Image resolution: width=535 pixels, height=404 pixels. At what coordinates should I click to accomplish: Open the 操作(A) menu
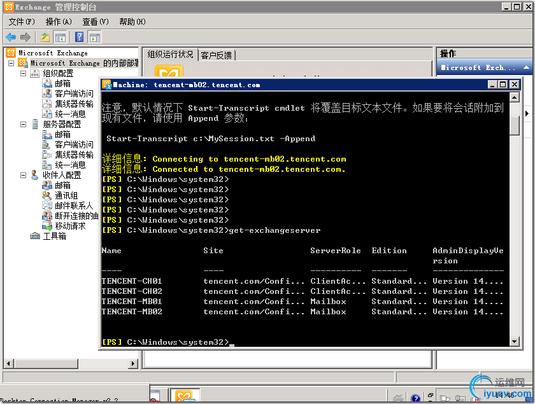(x=59, y=22)
